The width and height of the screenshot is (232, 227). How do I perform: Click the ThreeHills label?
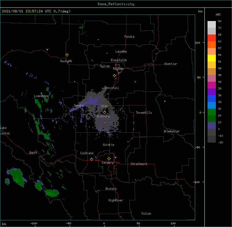click(144, 113)
